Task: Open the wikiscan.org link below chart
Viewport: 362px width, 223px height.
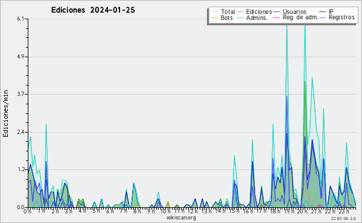Action: [181, 218]
